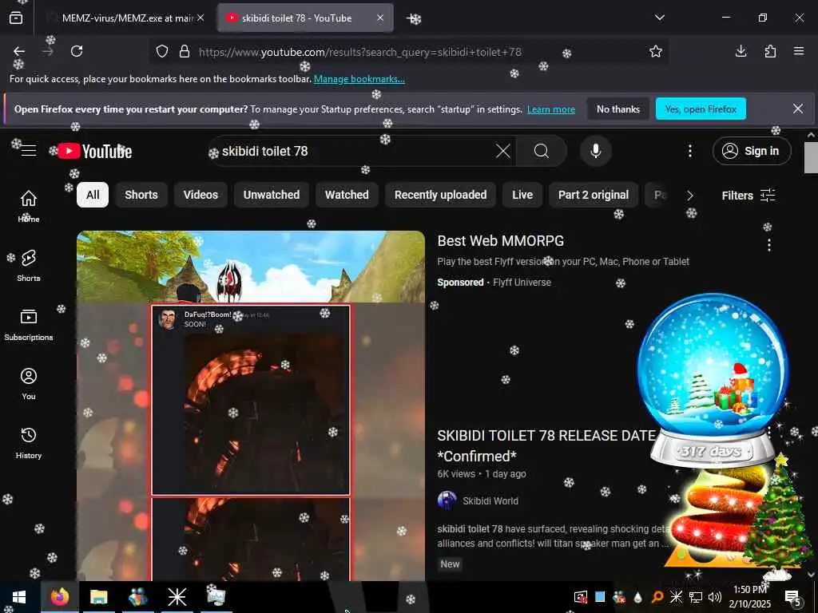Select the Shorts filter chip
Screen dimensions: 818x613
[141, 195]
